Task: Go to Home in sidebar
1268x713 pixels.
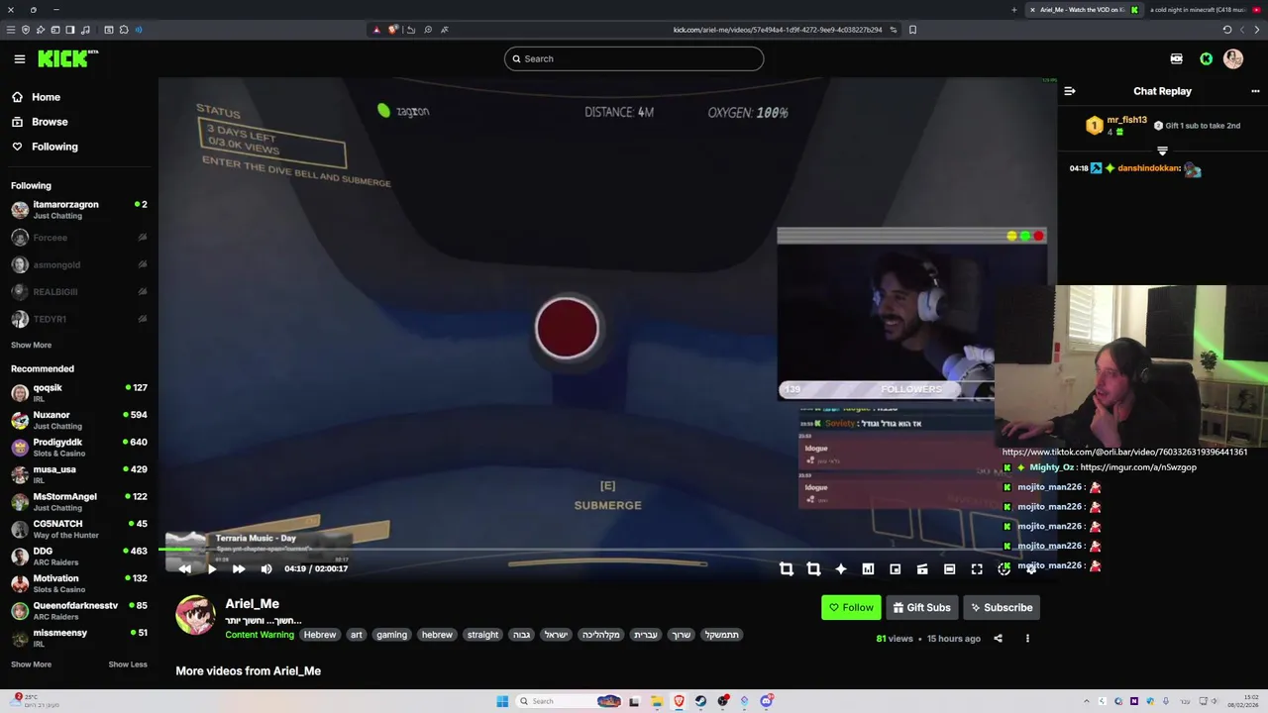Action: point(36,97)
